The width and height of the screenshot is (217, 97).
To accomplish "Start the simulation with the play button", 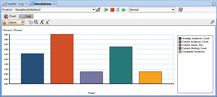I will tap(106, 10).
